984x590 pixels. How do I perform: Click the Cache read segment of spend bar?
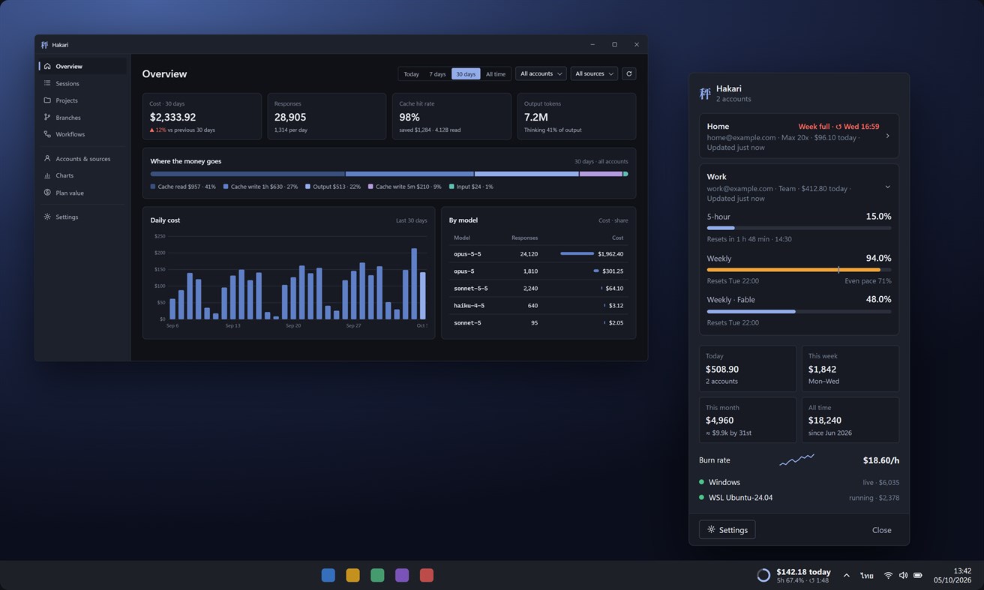point(247,174)
